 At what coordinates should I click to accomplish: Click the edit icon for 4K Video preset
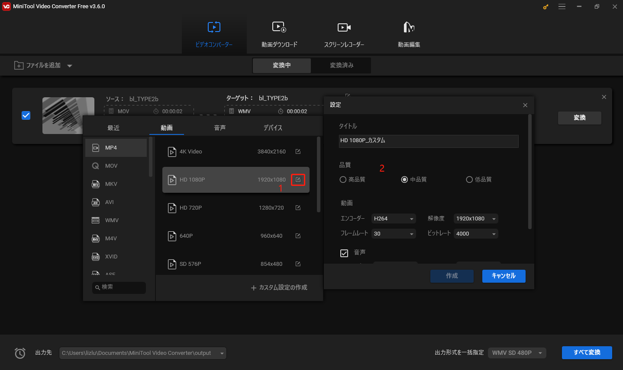[x=298, y=152]
